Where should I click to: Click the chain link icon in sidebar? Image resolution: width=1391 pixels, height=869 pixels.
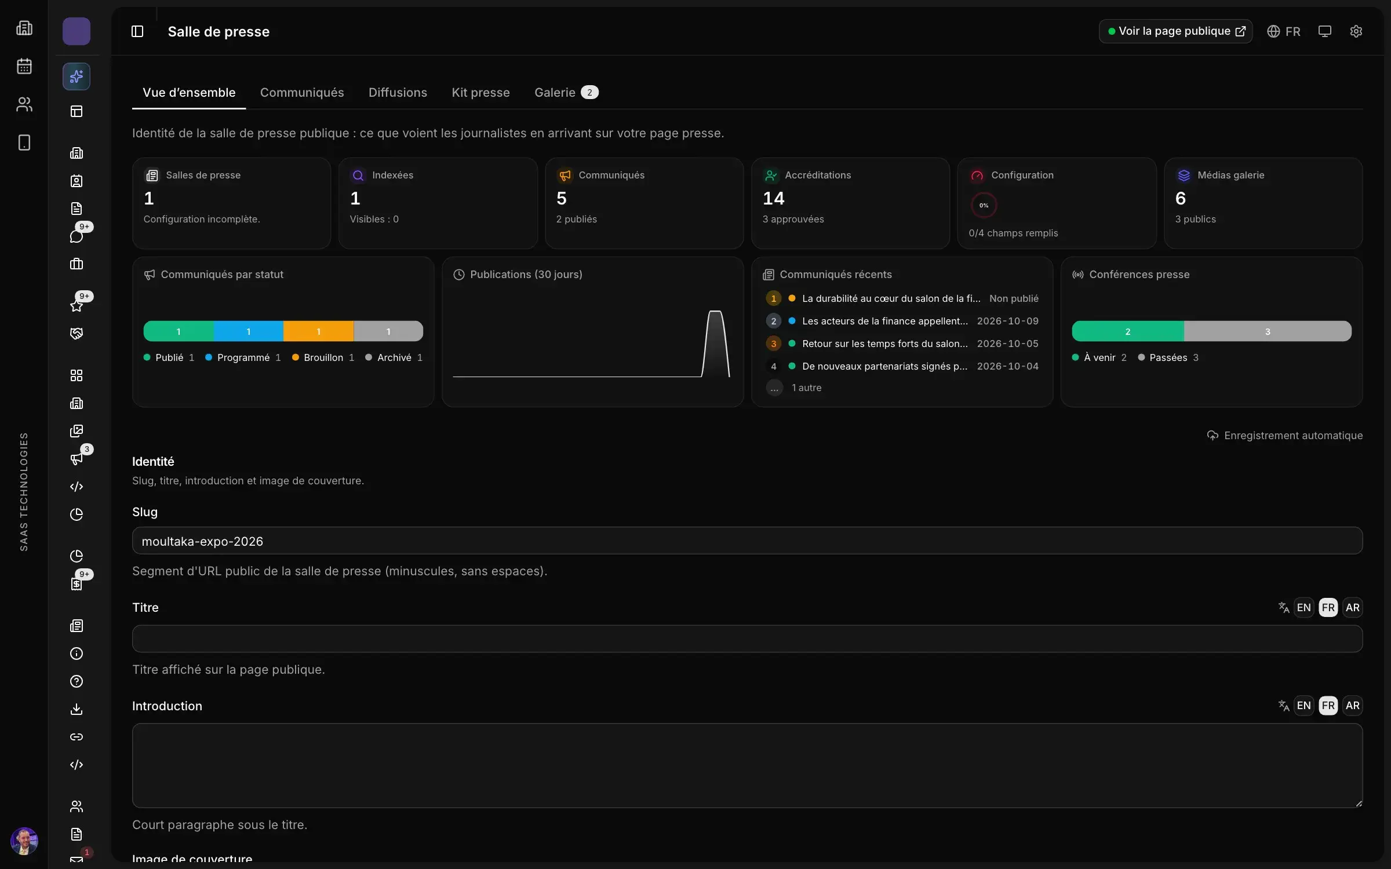coord(77,737)
